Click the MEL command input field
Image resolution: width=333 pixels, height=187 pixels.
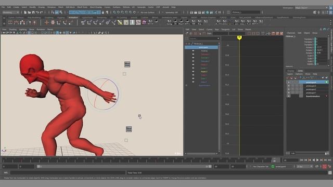pyautogui.click(x=68, y=173)
